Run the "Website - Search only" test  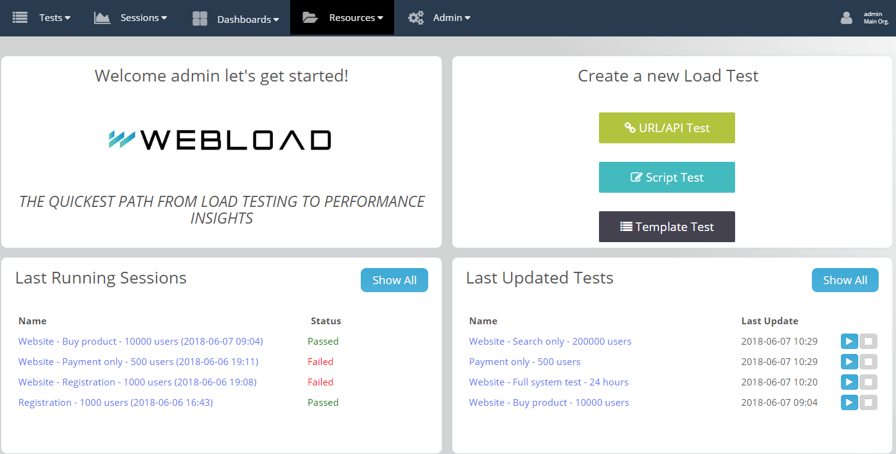pyautogui.click(x=849, y=341)
